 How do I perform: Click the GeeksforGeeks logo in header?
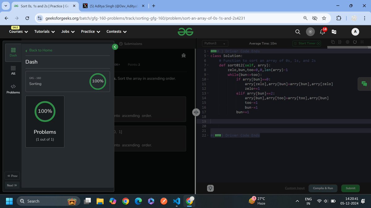tap(185, 31)
